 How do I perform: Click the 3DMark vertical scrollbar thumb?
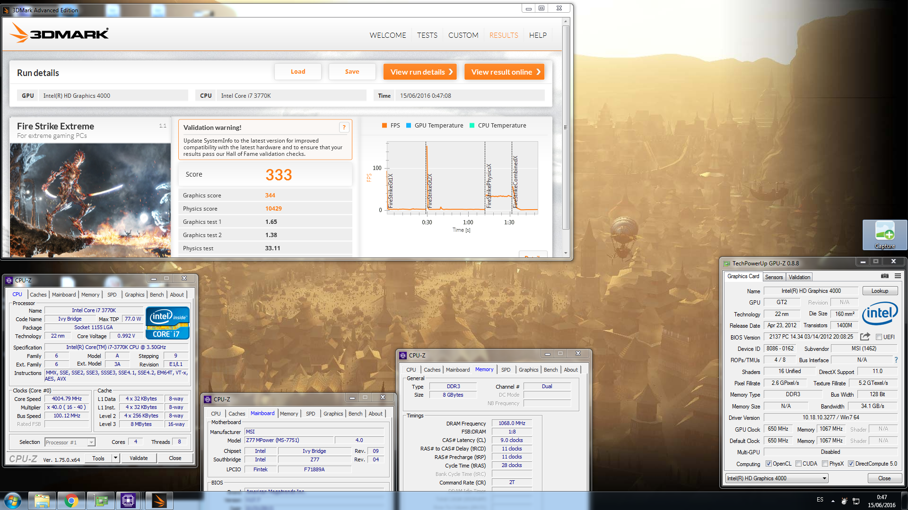tap(566, 127)
